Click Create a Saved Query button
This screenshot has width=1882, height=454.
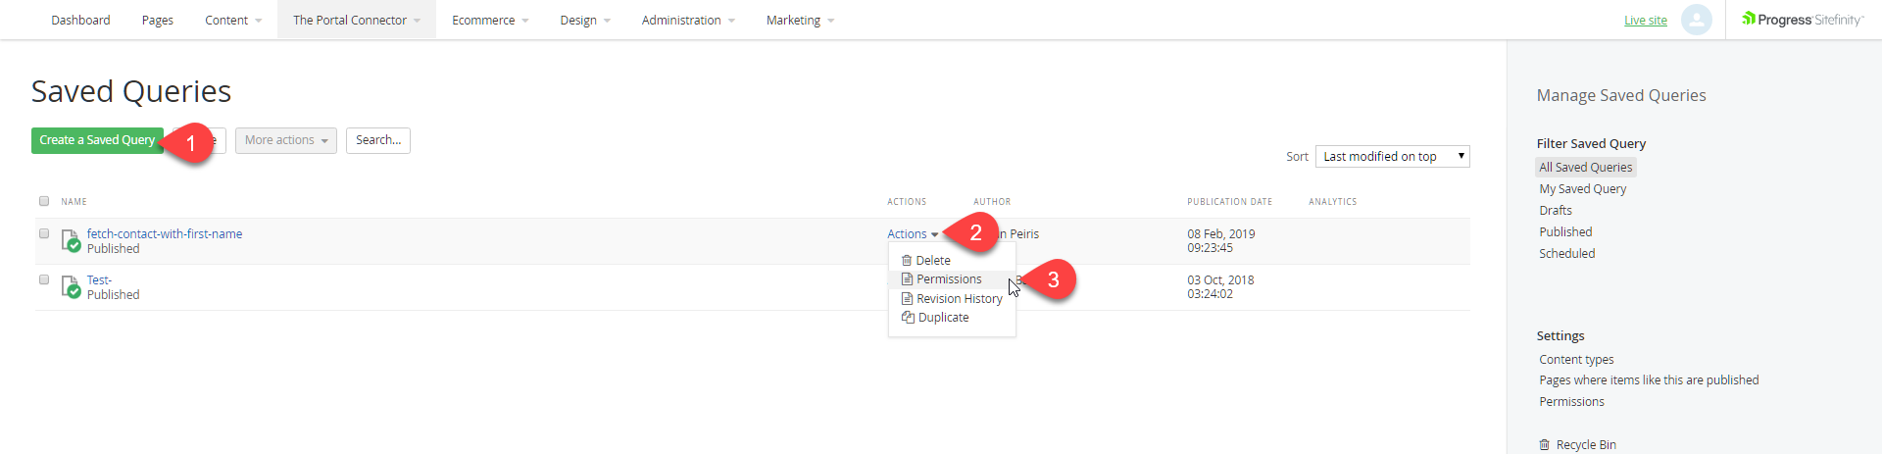coord(97,140)
